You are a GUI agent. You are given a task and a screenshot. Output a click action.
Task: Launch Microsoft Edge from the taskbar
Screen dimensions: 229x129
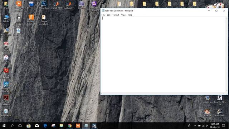45,126
